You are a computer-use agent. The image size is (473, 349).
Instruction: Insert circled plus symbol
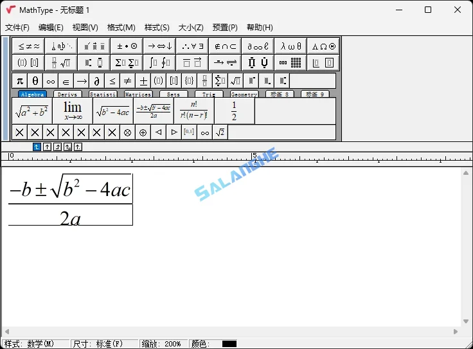coord(143,132)
